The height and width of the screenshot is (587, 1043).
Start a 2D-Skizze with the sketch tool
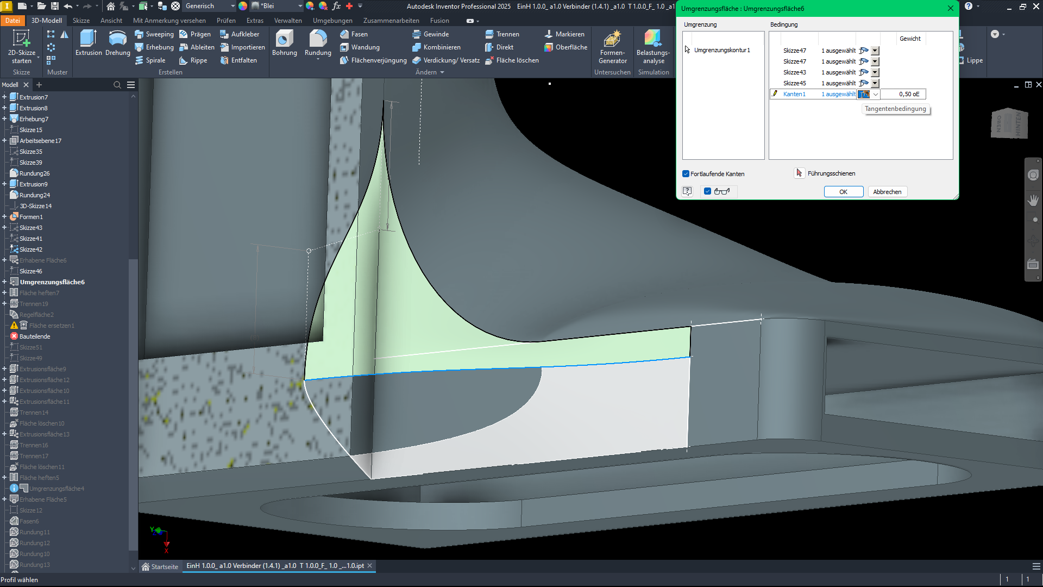point(22,46)
